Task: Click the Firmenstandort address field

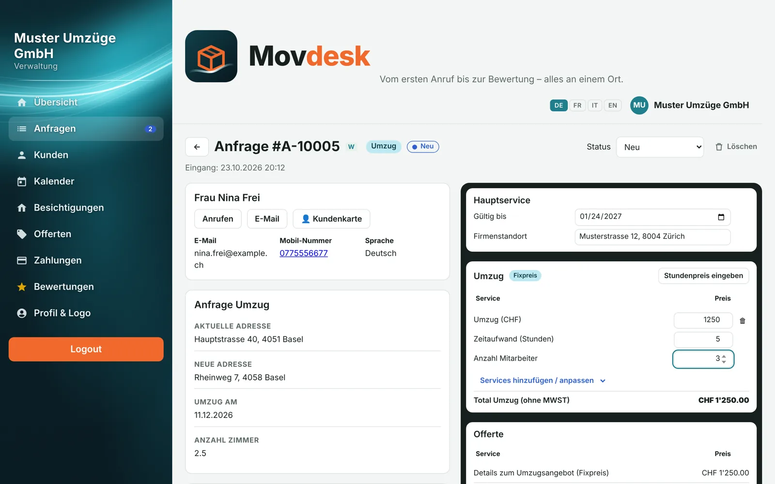Action: [652, 237]
